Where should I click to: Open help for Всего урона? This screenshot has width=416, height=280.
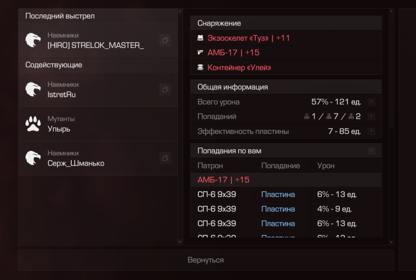(x=371, y=102)
